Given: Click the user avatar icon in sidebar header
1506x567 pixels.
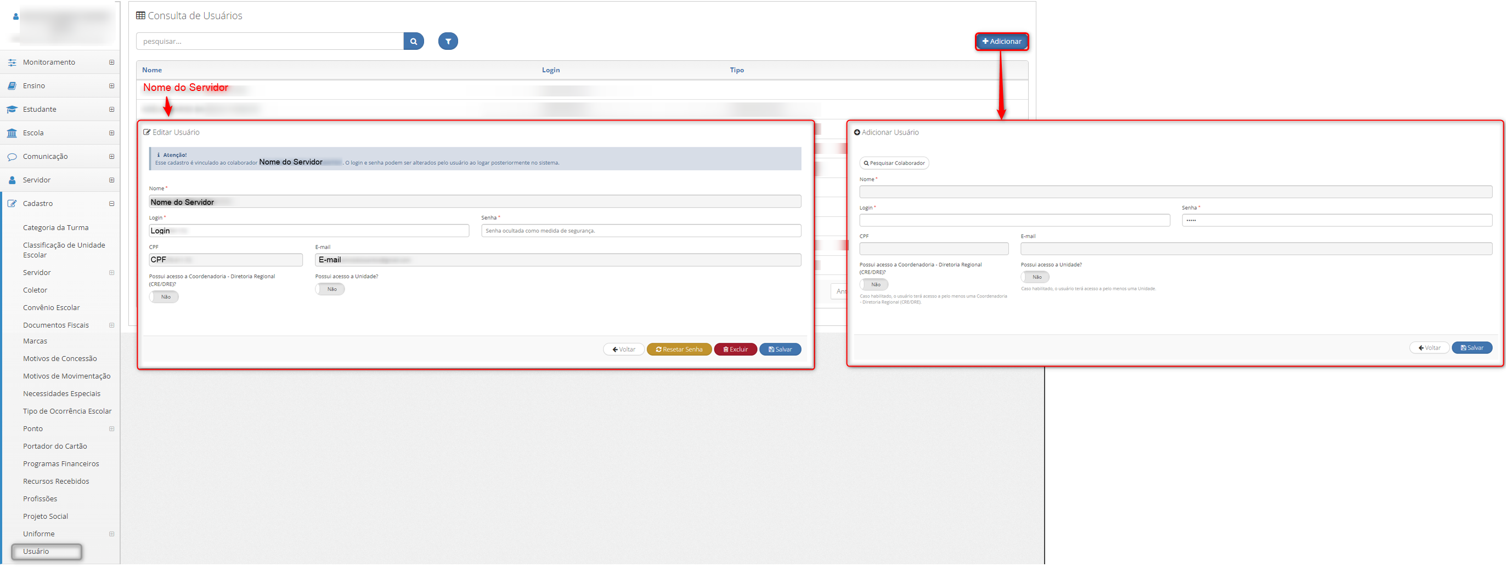Looking at the screenshot, I should (16, 17).
